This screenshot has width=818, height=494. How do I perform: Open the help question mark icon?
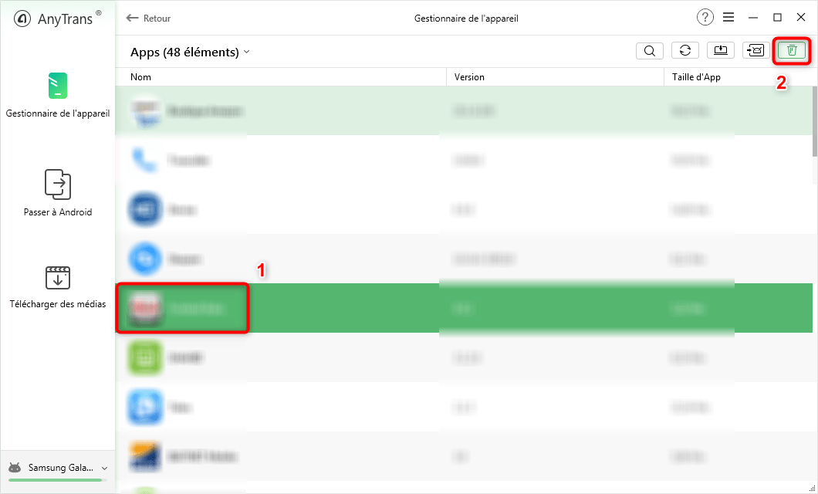coord(705,18)
